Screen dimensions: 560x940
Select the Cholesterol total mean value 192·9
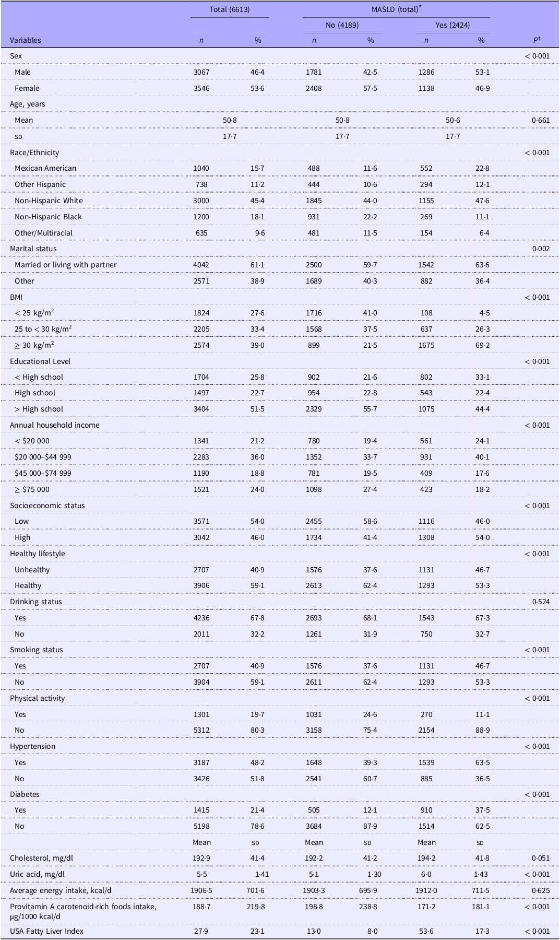coord(201,858)
